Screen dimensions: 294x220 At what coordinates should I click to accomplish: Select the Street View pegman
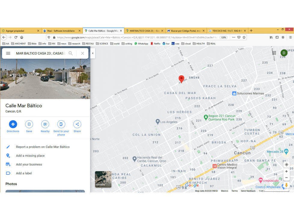coord(286,185)
